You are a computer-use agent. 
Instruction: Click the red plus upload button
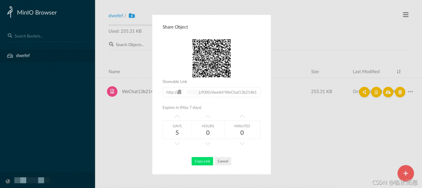(x=406, y=173)
